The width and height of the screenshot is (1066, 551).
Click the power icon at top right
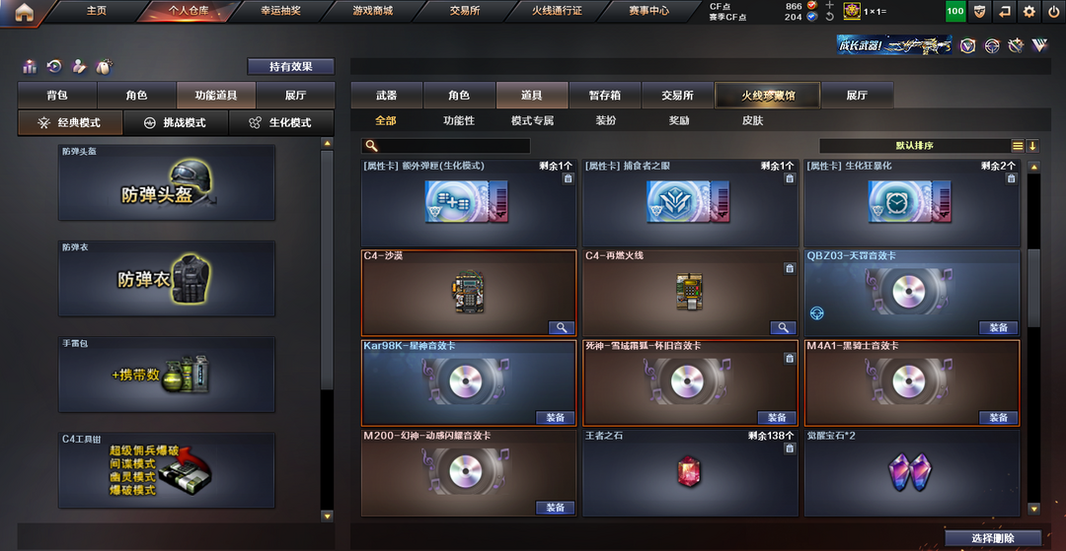click(x=1052, y=11)
